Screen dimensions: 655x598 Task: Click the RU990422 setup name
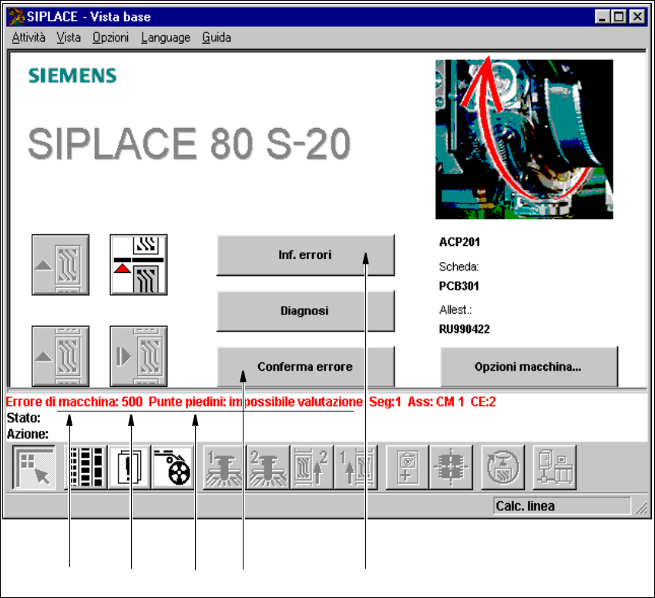pos(464,329)
